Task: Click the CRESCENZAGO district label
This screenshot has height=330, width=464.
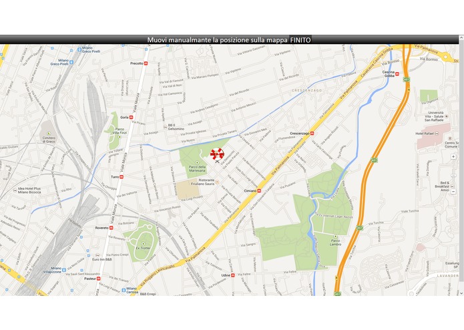Action: tap(307, 90)
